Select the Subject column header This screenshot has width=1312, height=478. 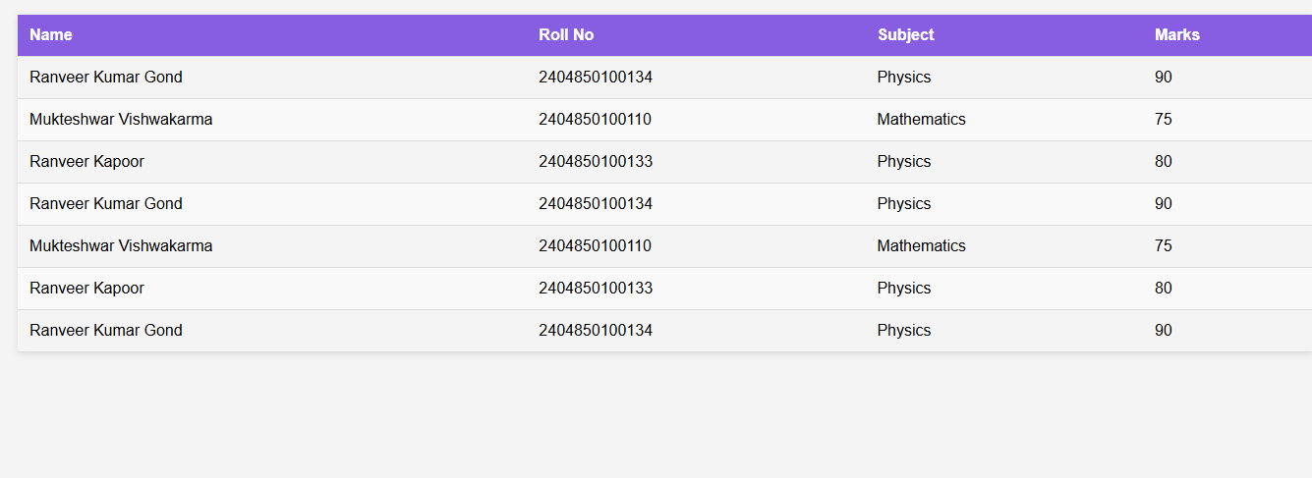[x=905, y=35]
